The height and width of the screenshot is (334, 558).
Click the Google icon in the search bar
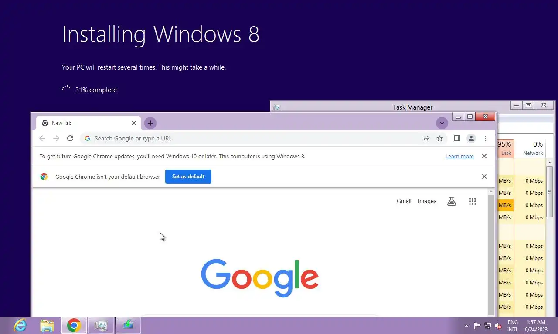pyautogui.click(x=88, y=138)
